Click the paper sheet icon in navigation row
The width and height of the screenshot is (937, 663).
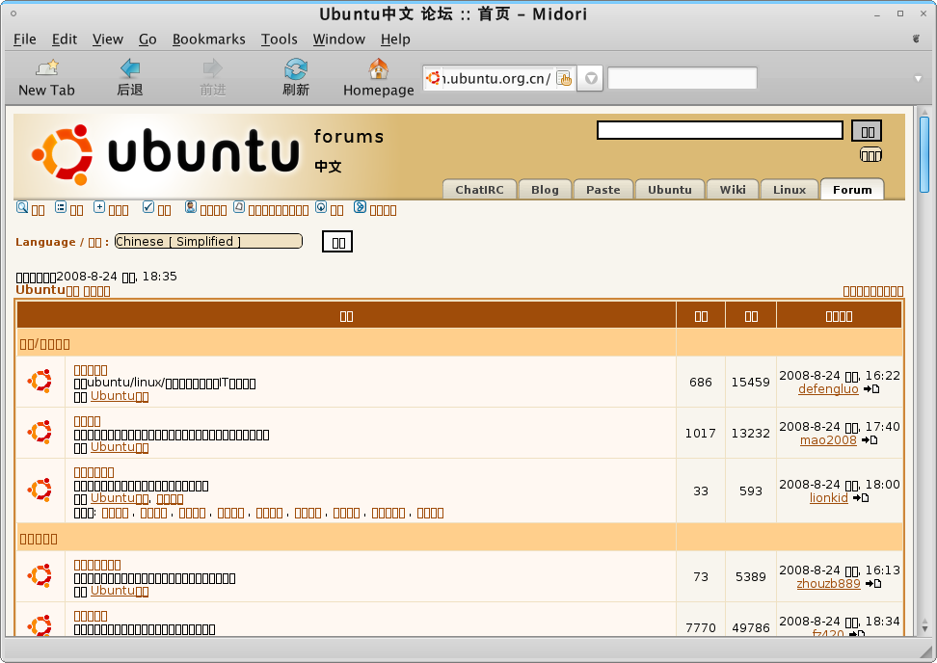239,207
